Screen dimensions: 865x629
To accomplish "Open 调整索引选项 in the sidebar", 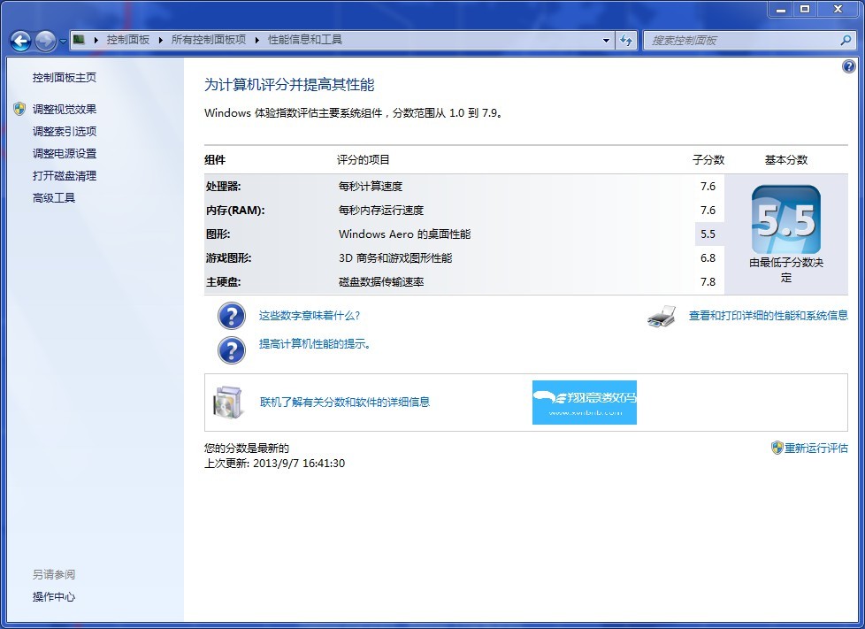I will click(x=65, y=131).
